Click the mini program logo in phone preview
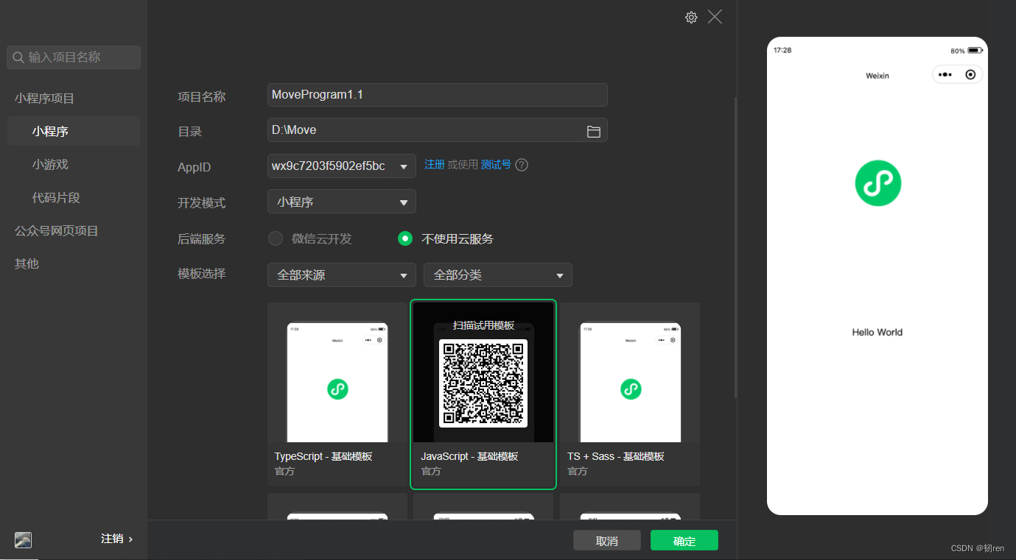The width and height of the screenshot is (1016, 560). (x=877, y=182)
